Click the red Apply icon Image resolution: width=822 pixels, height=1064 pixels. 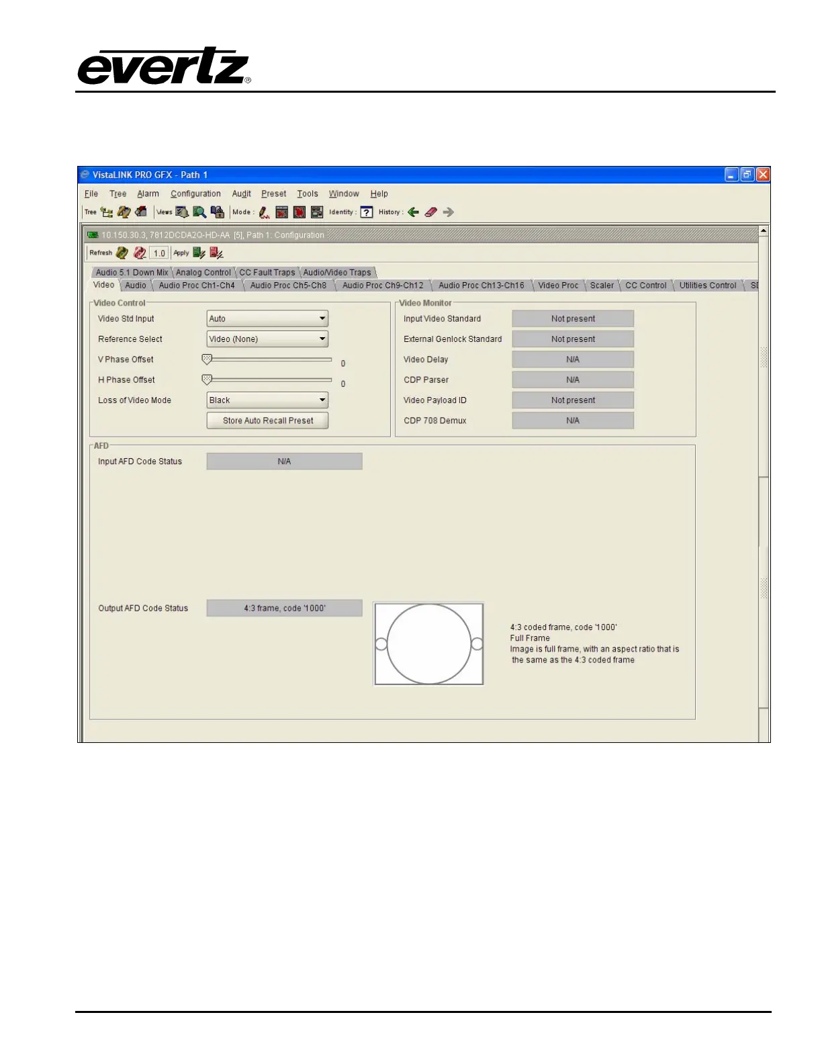point(216,253)
